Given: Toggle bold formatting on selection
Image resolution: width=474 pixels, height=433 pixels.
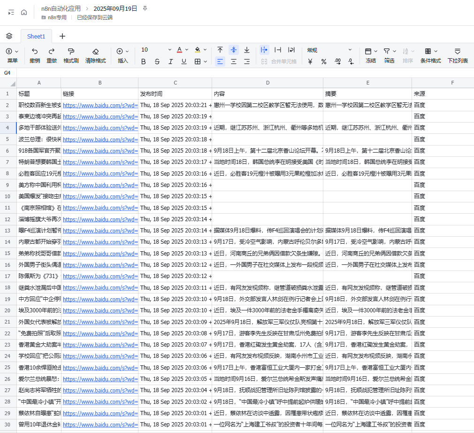Looking at the screenshot, I should click(x=143, y=62).
